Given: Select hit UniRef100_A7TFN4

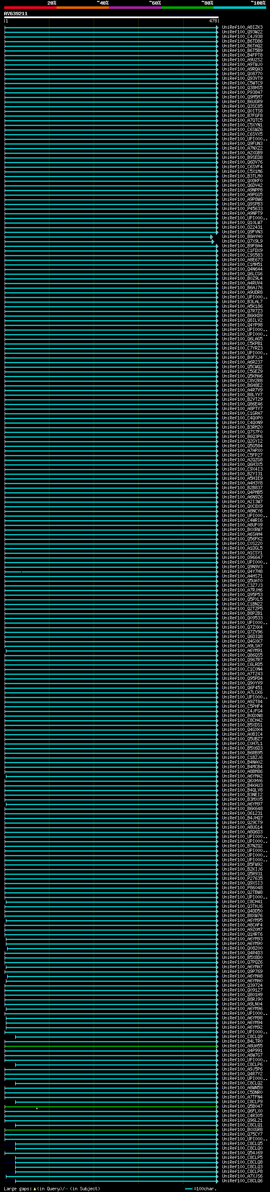Looking at the screenshot, I should (242, 1097).
